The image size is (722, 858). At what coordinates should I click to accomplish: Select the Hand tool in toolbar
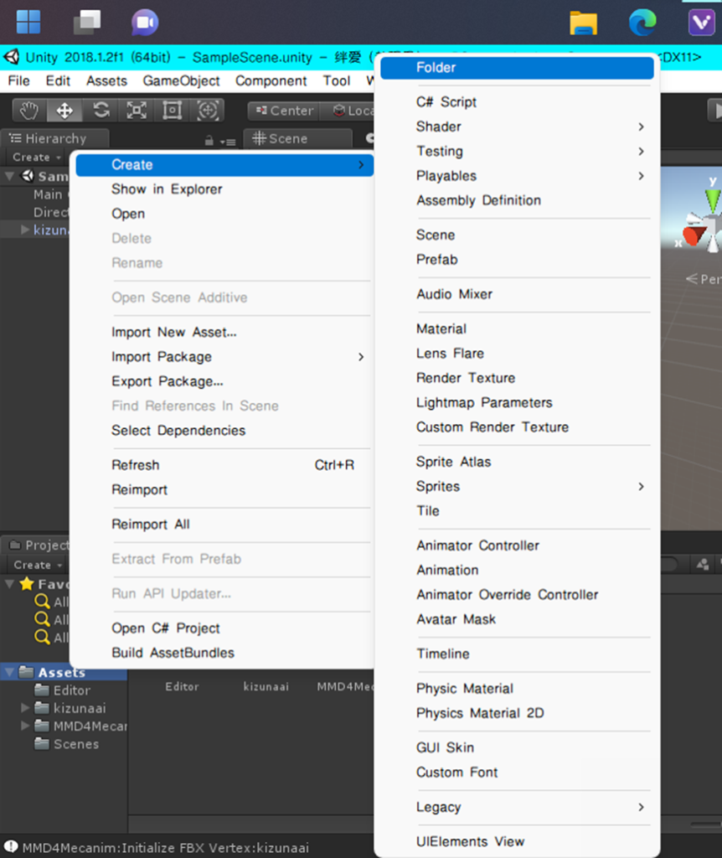tap(30, 111)
